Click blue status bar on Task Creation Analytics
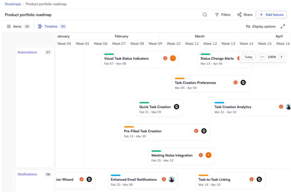 pos(219,103)
